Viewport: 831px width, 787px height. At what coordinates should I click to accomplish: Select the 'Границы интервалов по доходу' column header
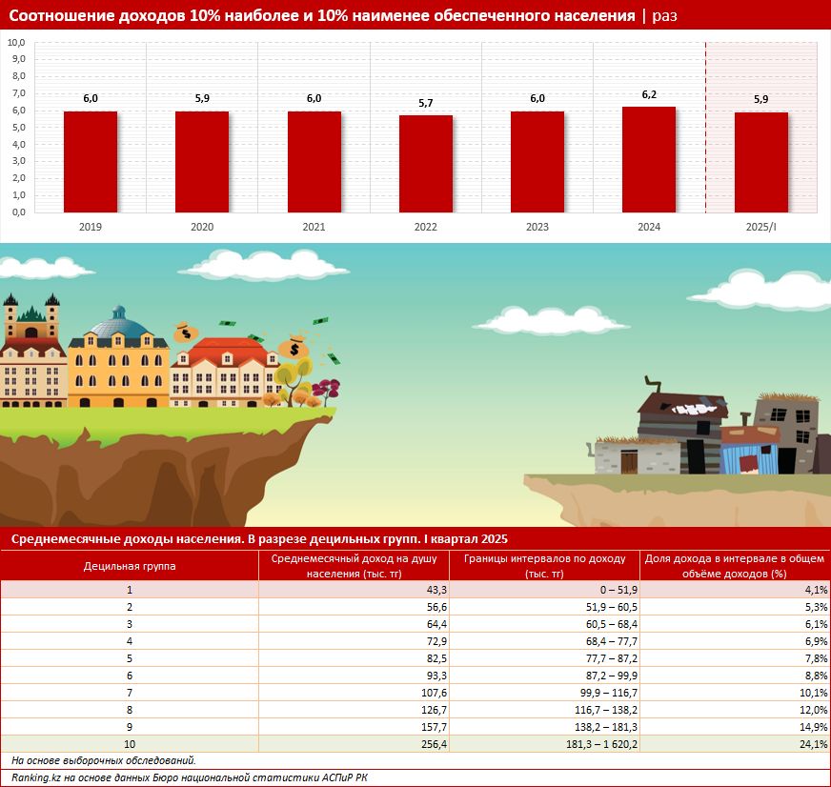pos(545,566)
